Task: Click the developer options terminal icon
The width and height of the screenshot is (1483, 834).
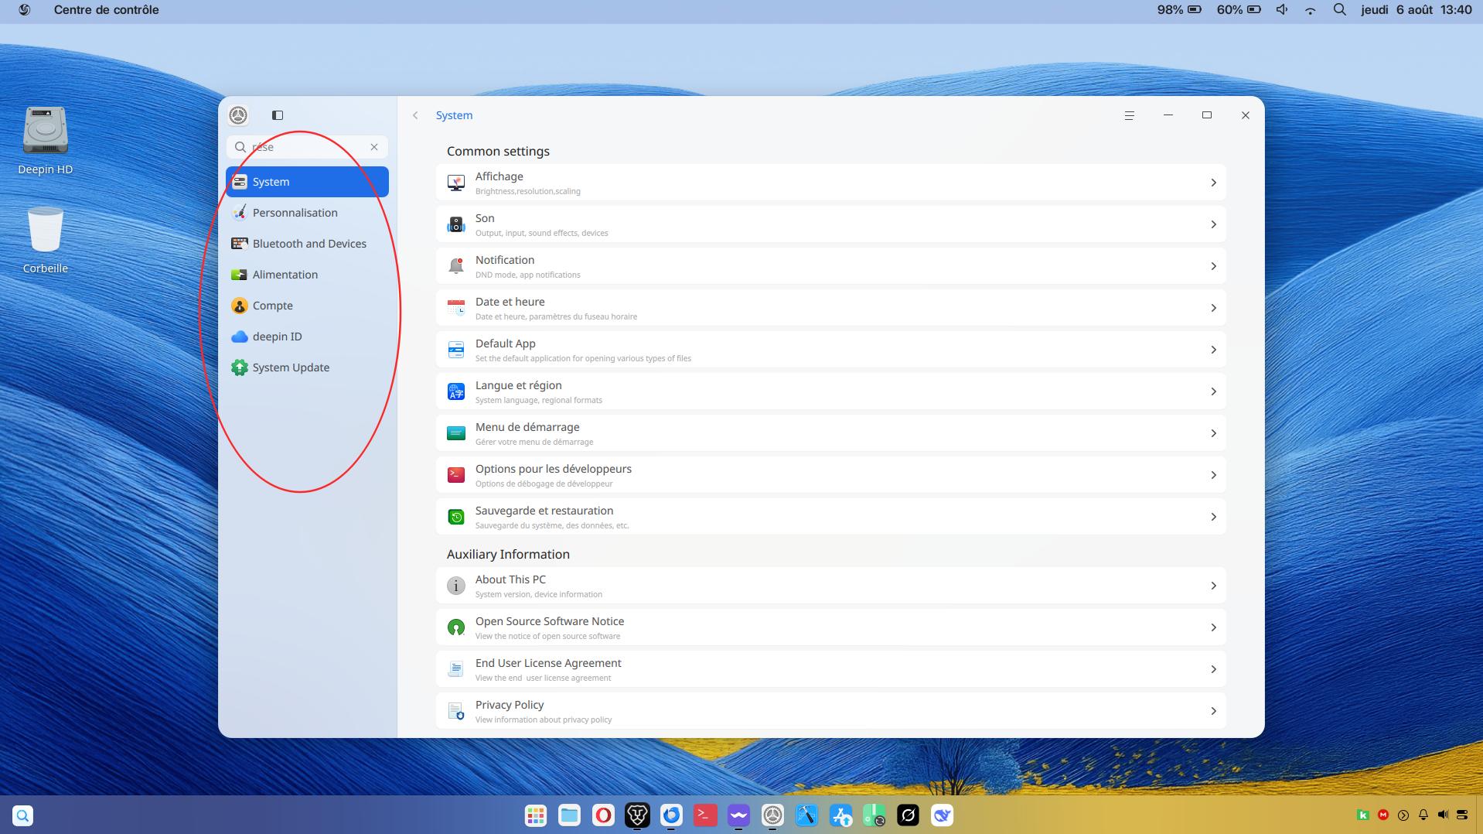Action: coord(456,475)
